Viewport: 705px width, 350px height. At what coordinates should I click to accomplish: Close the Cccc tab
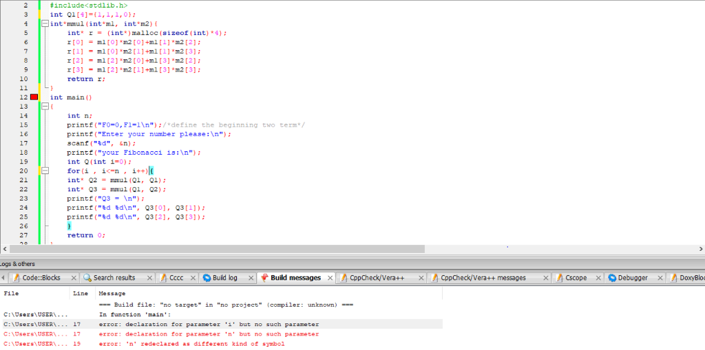pyautogui.click(x=193, y=278)
